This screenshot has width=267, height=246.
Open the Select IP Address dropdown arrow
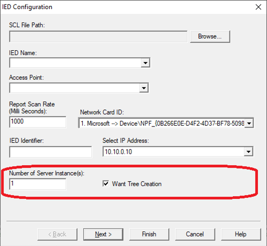coord(248,152)
